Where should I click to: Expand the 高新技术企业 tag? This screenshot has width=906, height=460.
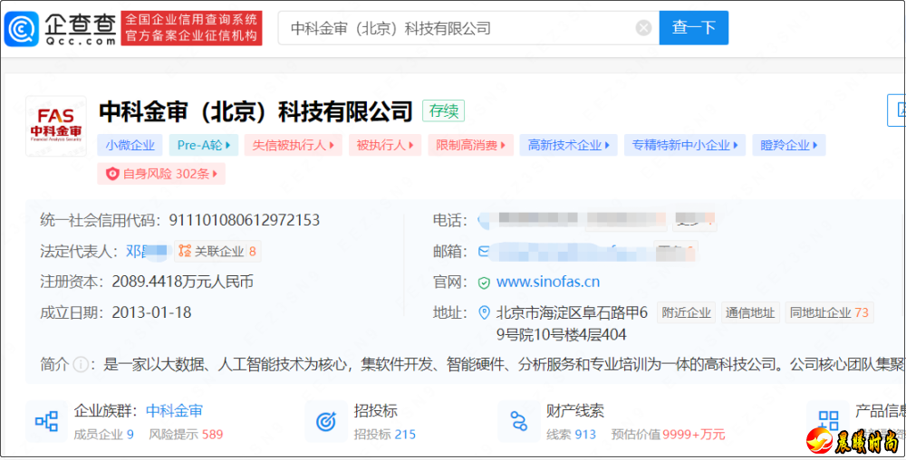click(569, 146)
